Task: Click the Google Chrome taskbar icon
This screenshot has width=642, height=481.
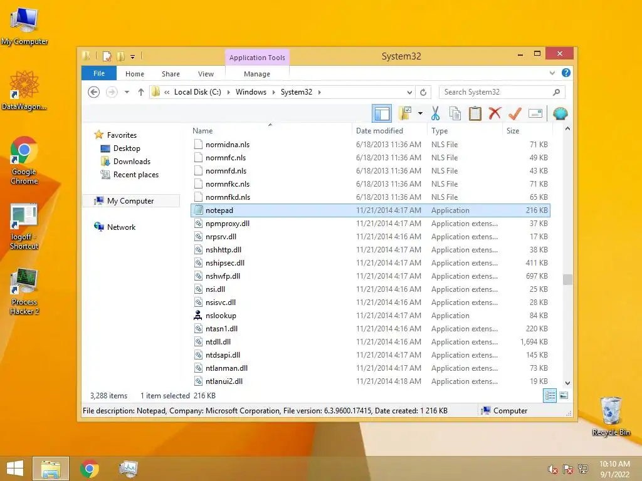Action: (x=90, y=468)
